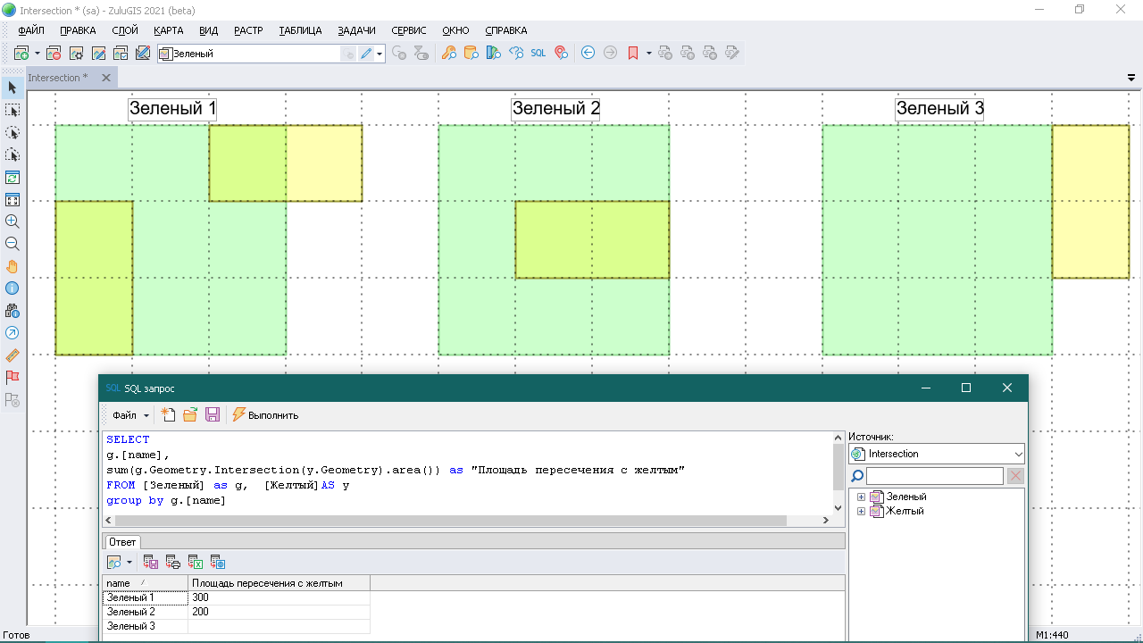This screenshot has width=1143, height=643.
Task: Select the rectangle selection tool
Action: pos(13,110)
